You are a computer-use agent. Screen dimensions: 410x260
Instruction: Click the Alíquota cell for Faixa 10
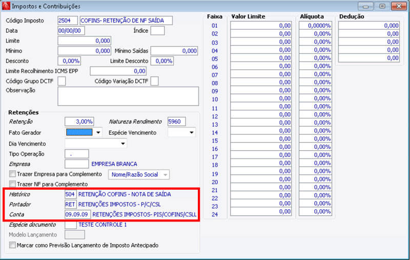tap(315, 98)
